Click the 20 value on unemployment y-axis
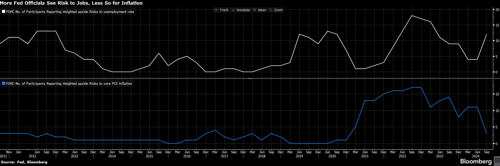The width and height of the screenshot is (500, 166). point(497,10)
